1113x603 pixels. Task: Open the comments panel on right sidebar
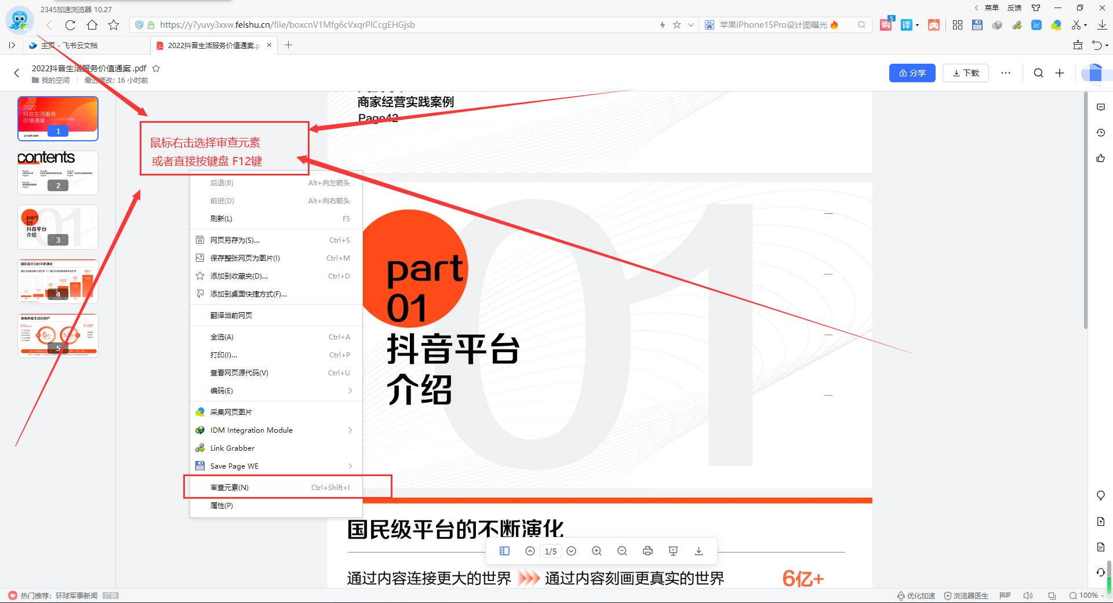click(1101, 107)
